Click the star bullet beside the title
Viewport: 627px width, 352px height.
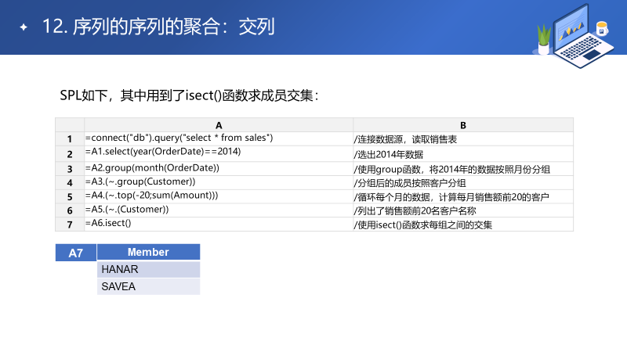(x=24, y=27)
